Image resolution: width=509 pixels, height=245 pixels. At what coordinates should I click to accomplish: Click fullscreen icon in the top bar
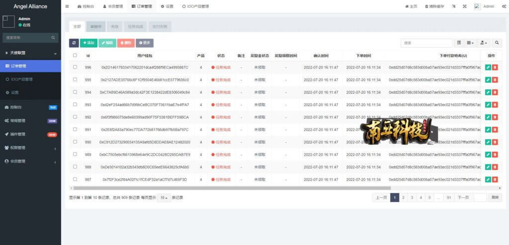click(x=465, y=6)
